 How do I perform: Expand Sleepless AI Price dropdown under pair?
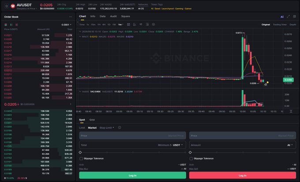click(x=26, y=9)
